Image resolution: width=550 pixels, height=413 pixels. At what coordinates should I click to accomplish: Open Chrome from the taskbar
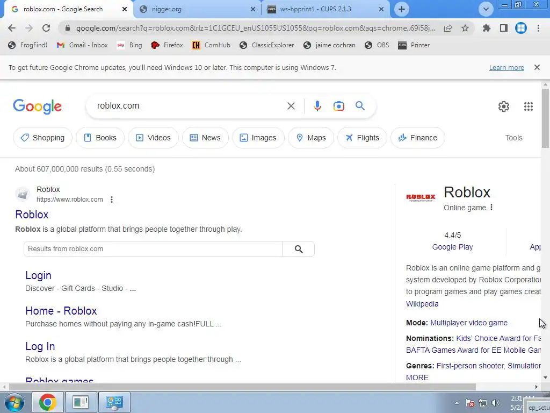(x=48, y=402)
